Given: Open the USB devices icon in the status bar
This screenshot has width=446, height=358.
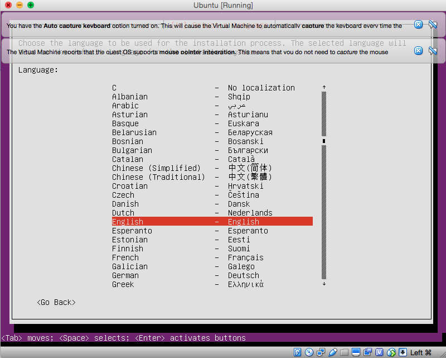Looking at the screenshot, I should (x=333, y=352).
